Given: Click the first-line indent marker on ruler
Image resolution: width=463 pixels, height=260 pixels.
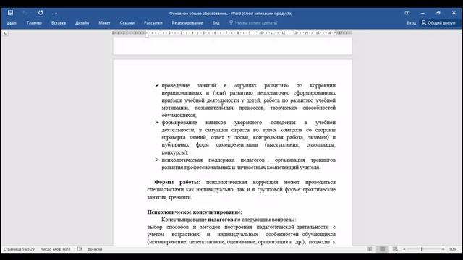Looking at the screenshot, I should pos(147,32).
